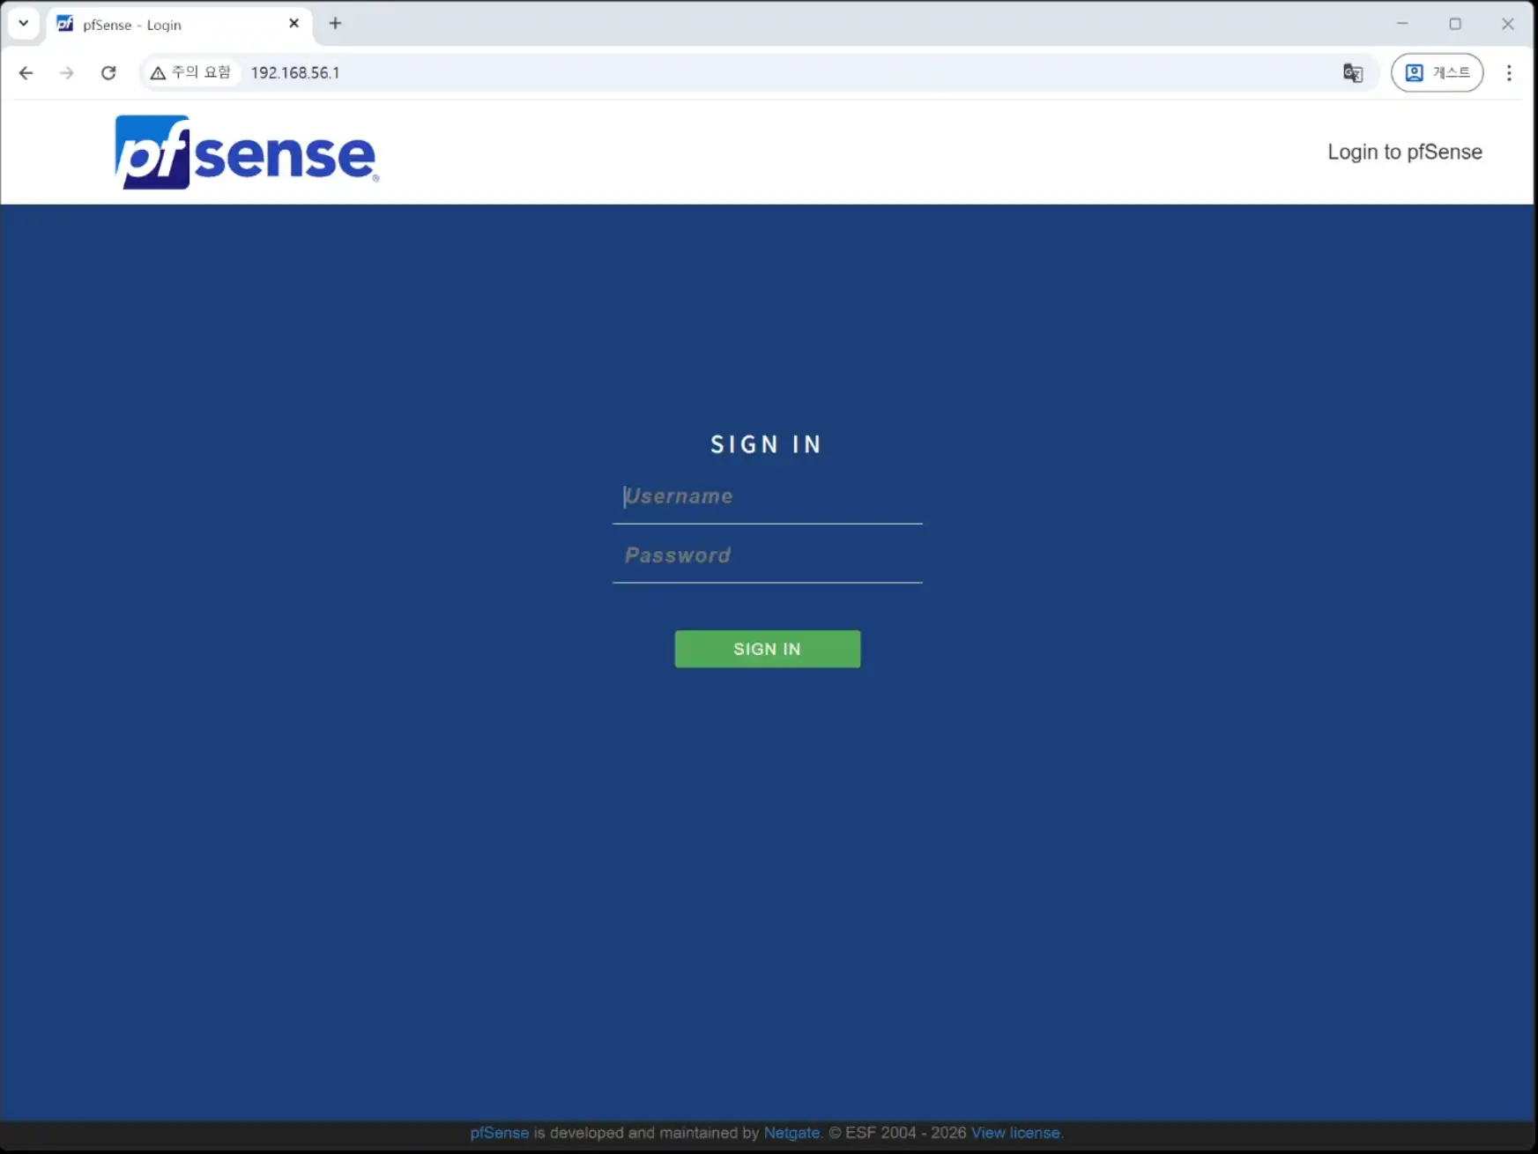The width and height of the screenshot is (1538, 1154).
Task: Open the Chrome three-dot menu
Action: click(1509, 73)
